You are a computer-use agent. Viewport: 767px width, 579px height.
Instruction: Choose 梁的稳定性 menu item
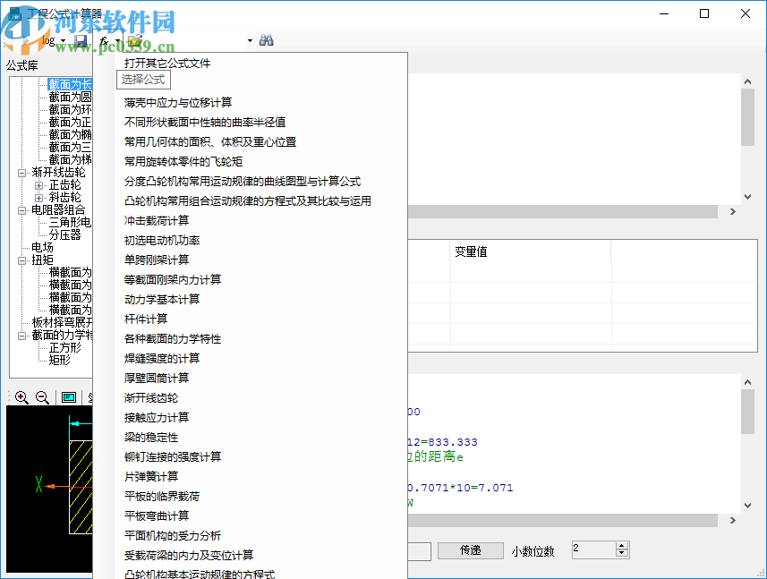[151, 438]
